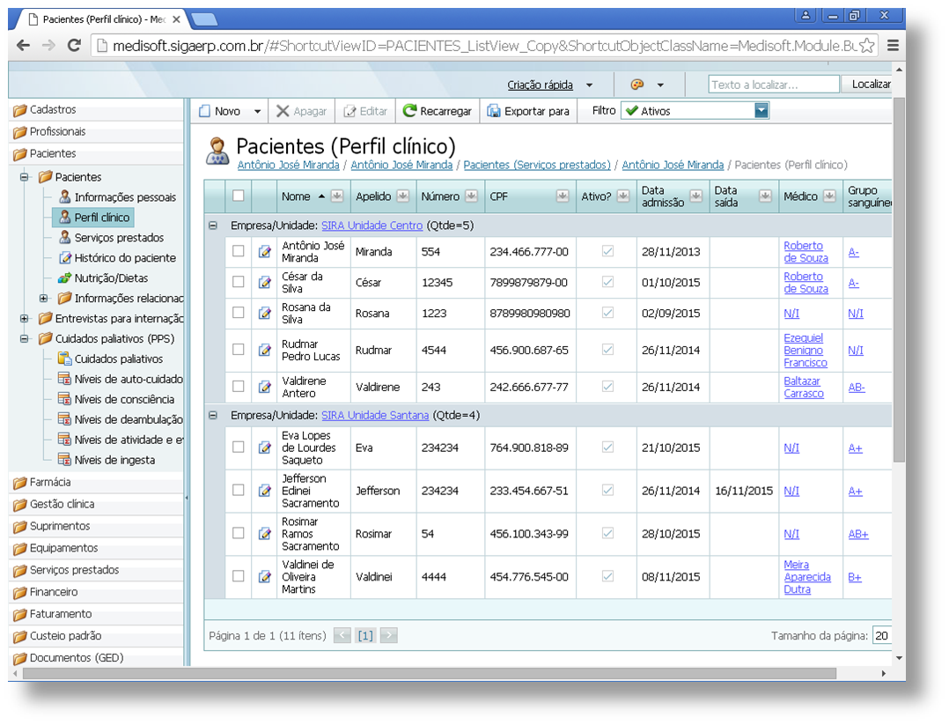Click edit icon for Rudmar Pedro Lucas row
Viewport: 949px width, 725px height.
click(264, 350)
